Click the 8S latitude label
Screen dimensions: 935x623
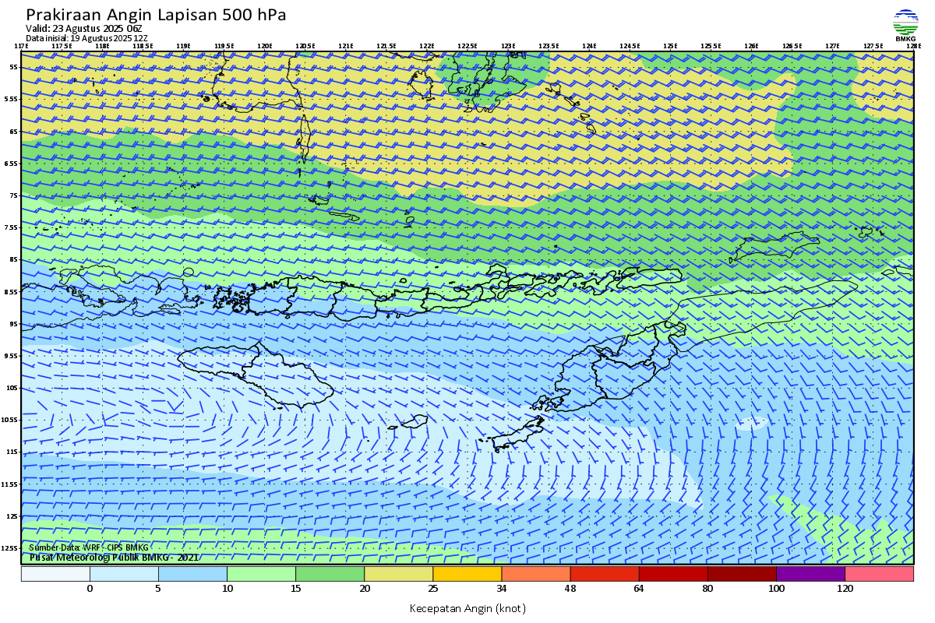(x=13, y=259)
